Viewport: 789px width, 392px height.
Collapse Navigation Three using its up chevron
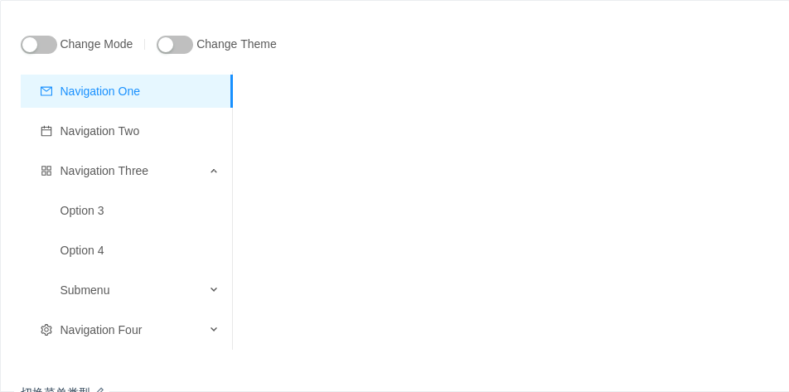click(x=214, y=171)
